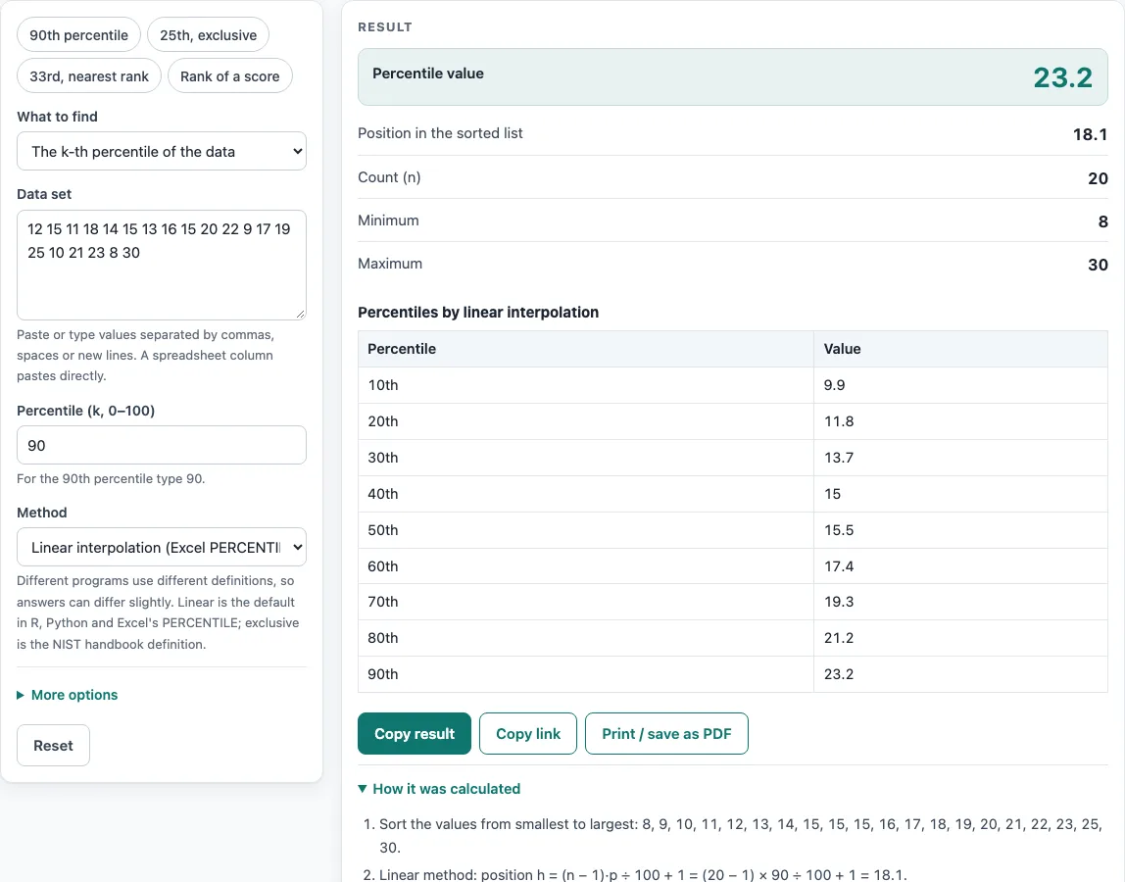Select the 90th percentile preset chip
Image resolution: width=1125 pixels, height=882 pixels.
tap(79, 35)
